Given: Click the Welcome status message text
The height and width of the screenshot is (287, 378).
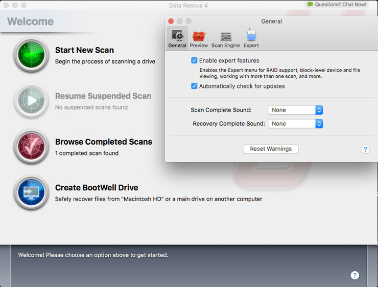Looking at the screenshot, I should point(93,255).
